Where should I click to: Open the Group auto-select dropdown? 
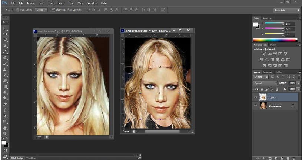[x=41, y=10]
